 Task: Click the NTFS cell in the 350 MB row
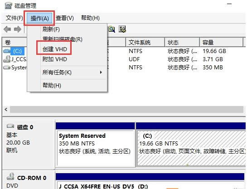pos(136,68)
